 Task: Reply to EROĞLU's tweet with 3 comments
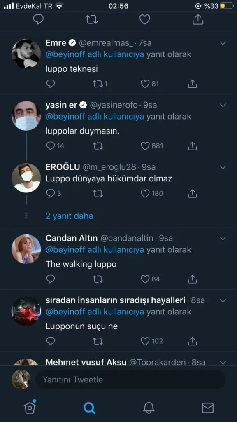click(x=51, y=194)
